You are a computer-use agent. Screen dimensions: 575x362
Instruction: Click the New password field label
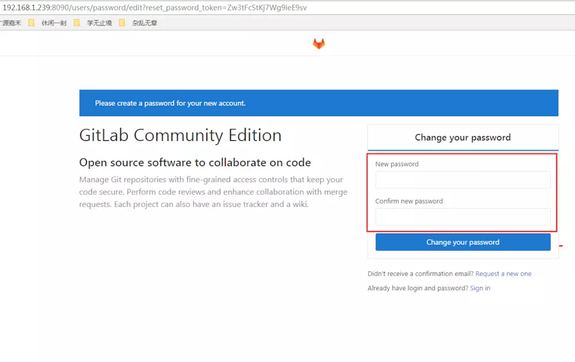tap(397, 164)
